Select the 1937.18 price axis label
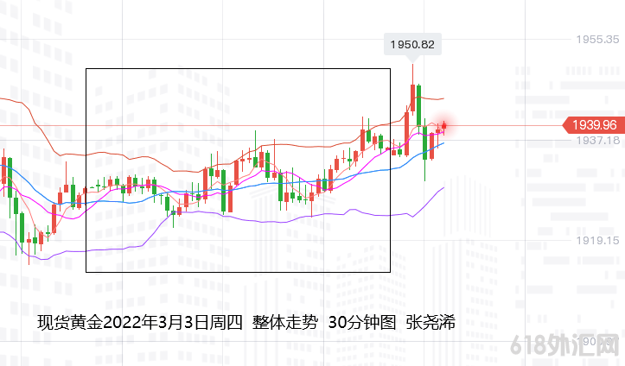The width and height of the screenshot is (625, 366). 597,140
